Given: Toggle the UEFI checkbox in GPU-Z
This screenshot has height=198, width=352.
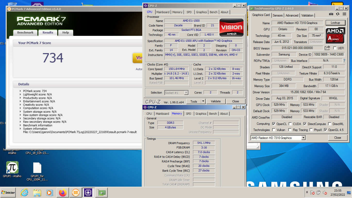Looking at the screenshot, I should click(335, 48).
